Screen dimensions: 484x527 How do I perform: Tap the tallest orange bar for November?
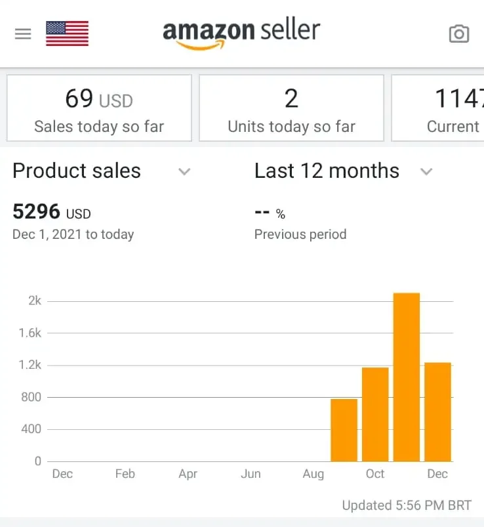[407, 377]
